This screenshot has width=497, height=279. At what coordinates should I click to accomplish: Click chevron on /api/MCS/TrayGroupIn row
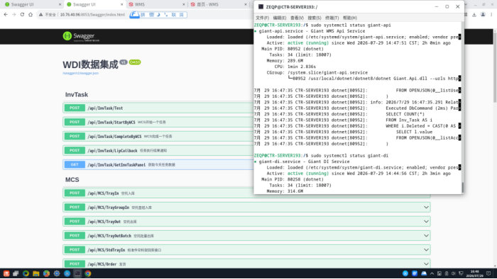pos(426,207)
